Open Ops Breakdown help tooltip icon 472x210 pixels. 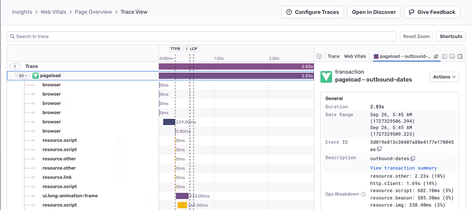pos(363,194)
